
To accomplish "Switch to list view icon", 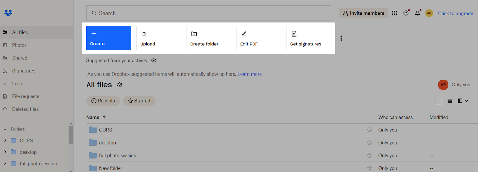I will 450,101.
